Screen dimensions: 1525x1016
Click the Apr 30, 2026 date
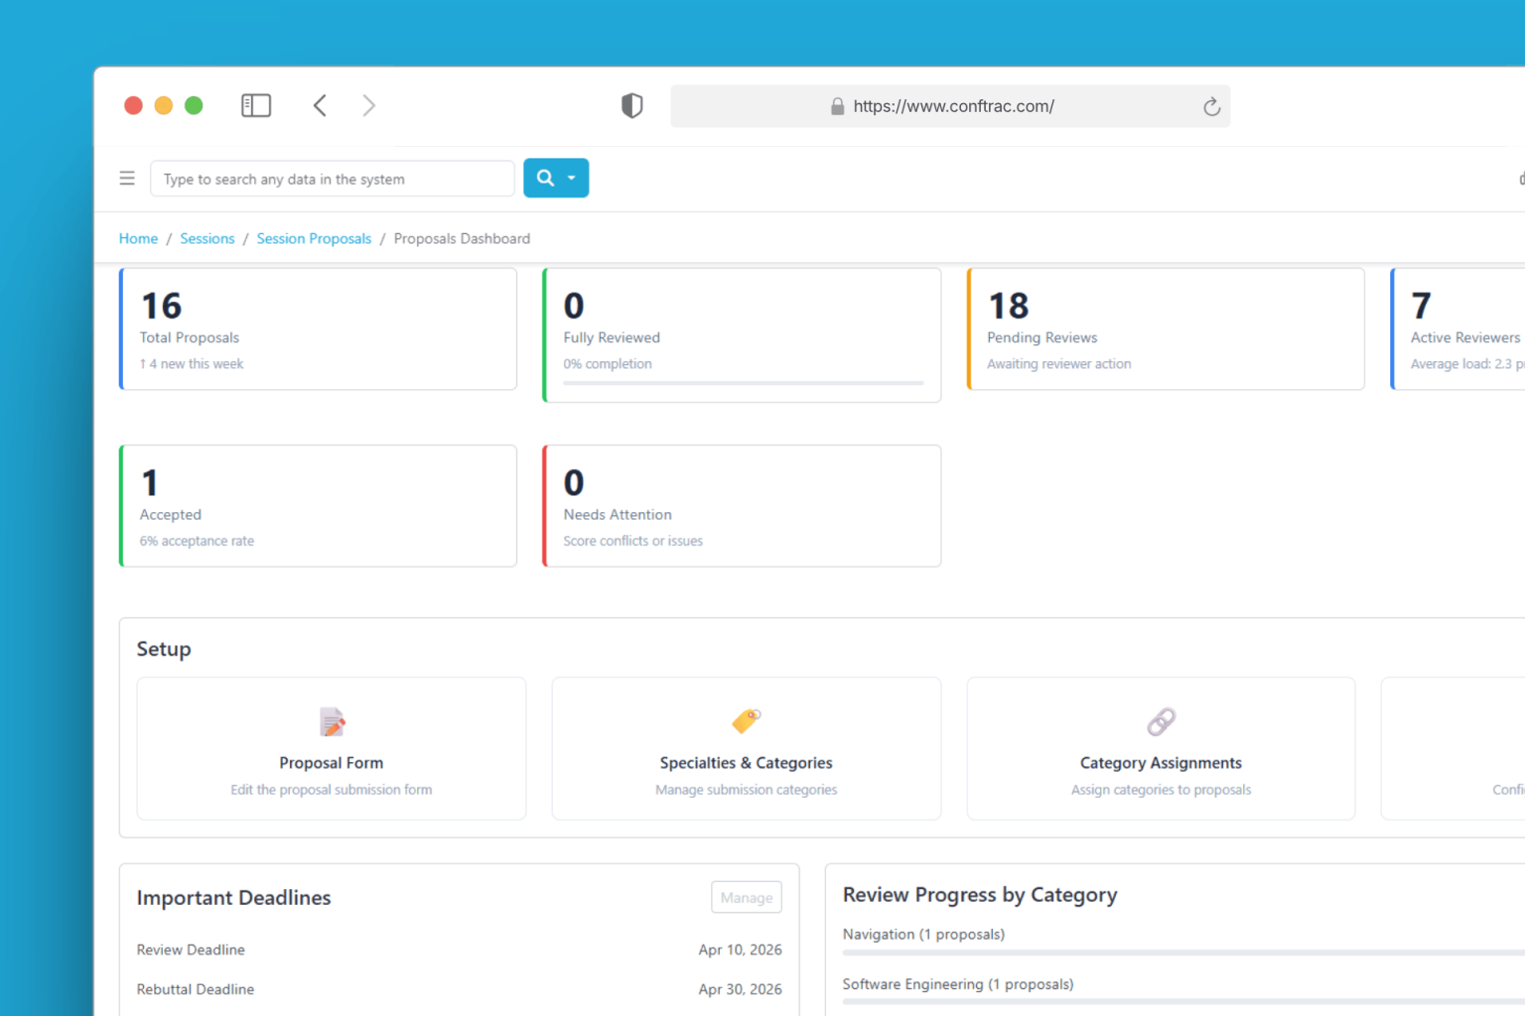[x=741, y=989]
